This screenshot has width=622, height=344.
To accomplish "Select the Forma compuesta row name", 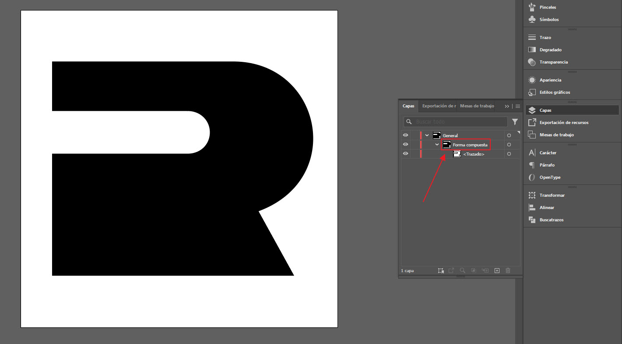I will 470,145.
